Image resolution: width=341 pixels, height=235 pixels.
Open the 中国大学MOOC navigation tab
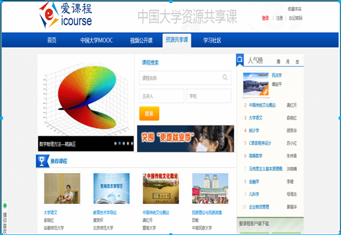click(x=96, y=40)
